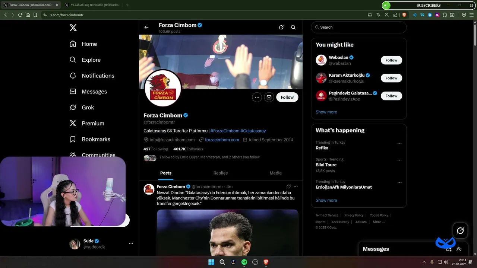Open the profile more options ellipsis

click(257, 97)
